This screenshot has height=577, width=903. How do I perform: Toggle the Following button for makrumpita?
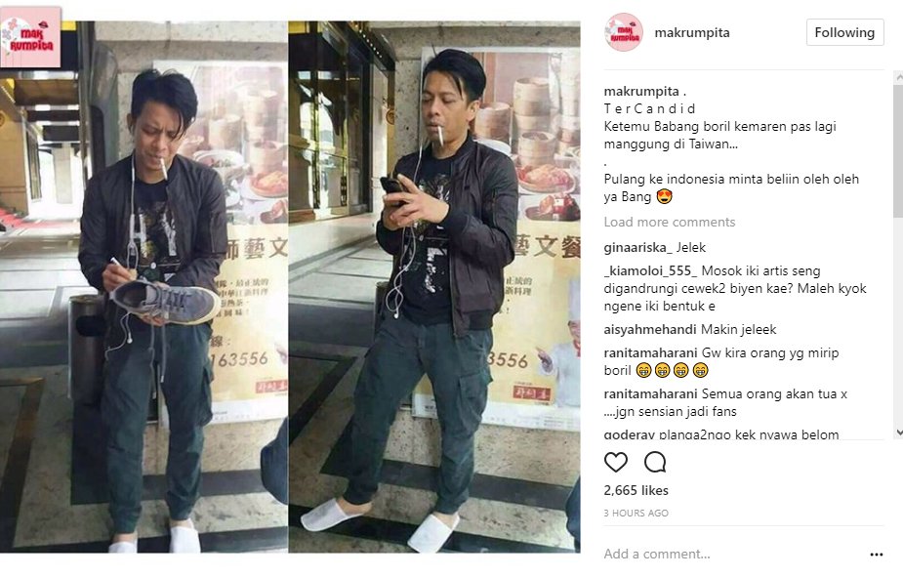coord(844,32)
